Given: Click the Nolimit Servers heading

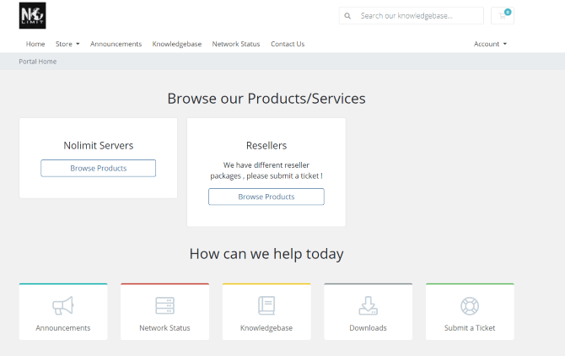Looking at the screenshot, I should click(x=99, y=146).
